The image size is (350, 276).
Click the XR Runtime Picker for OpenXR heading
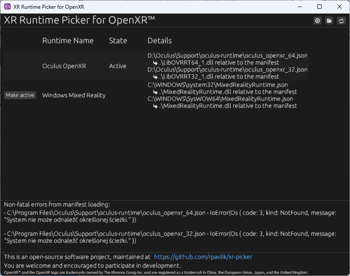point(79,20)
